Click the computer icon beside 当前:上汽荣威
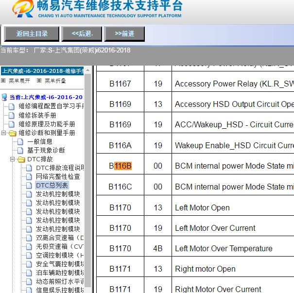 coord(4,97)
